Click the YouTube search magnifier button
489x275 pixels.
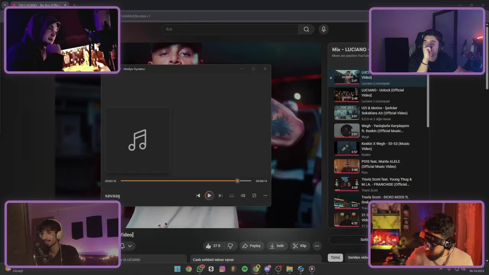[x=306, y=29]
